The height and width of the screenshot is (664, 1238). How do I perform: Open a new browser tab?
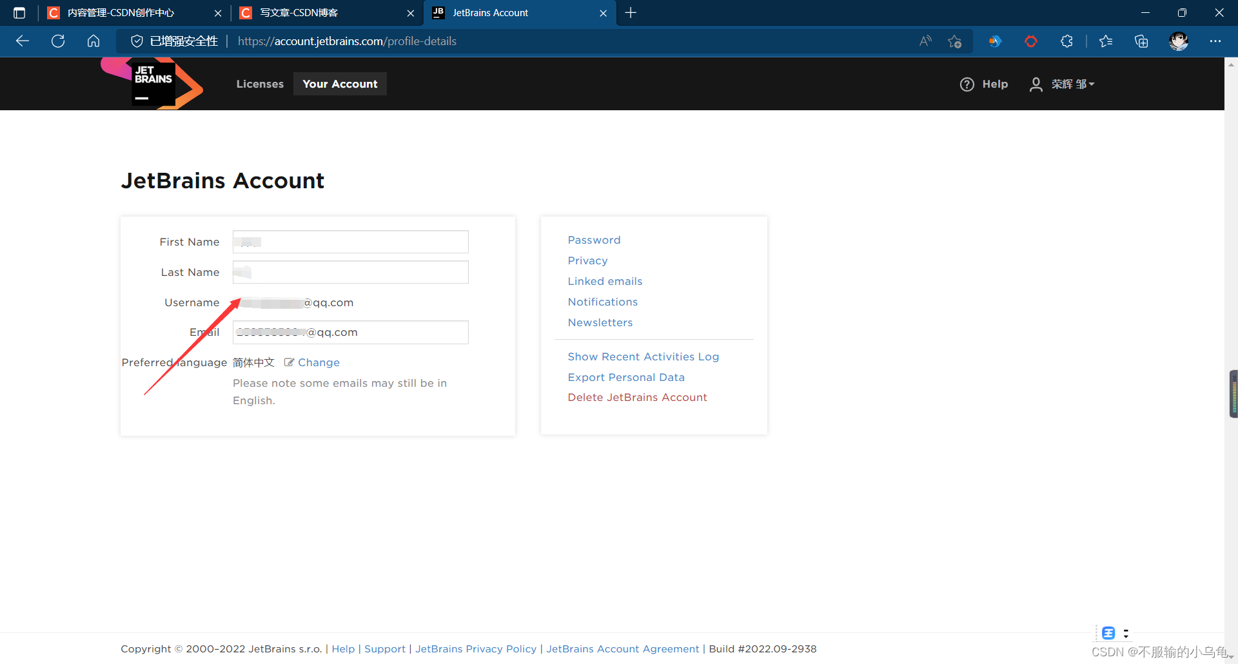631,13
